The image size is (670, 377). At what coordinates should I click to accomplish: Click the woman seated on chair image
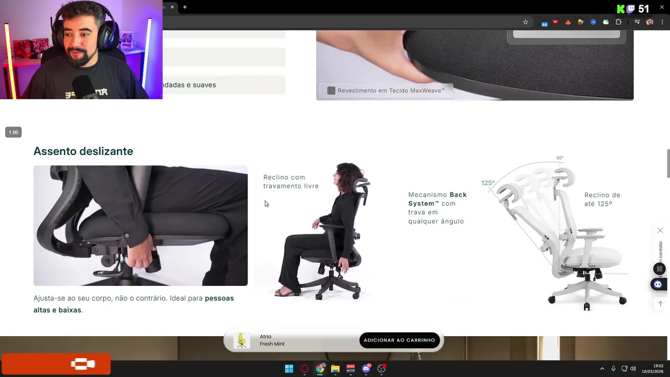pyautogui.click(x=323, y=230)
